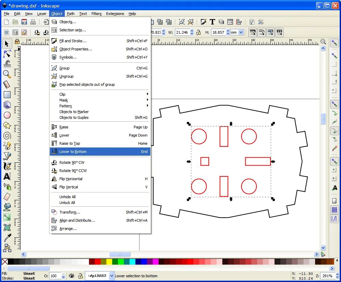Screen dimensions: 341x282
Task: Select the Spray tool
Action: click(x=7, y=187)
